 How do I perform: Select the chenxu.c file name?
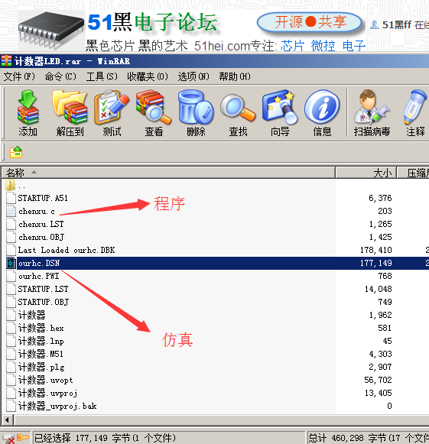click(37, 211)
